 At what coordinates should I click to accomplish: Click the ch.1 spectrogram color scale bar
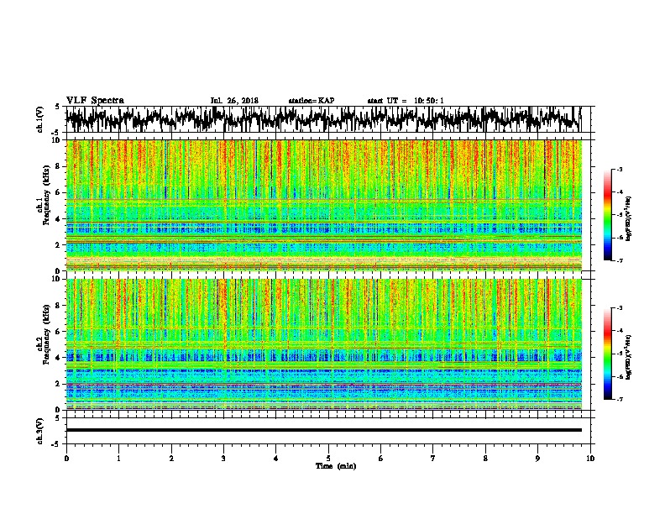607,215
